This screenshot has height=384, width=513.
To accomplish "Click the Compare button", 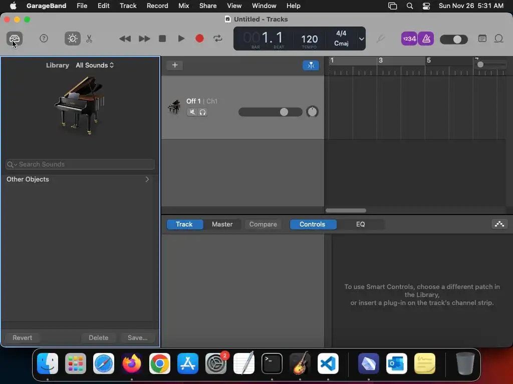I will pyautogui.click(x=263, y=224).
